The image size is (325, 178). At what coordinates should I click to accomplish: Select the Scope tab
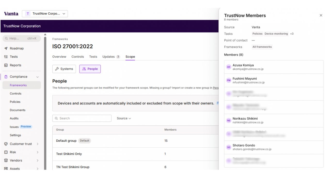click(x=130, y=57)
